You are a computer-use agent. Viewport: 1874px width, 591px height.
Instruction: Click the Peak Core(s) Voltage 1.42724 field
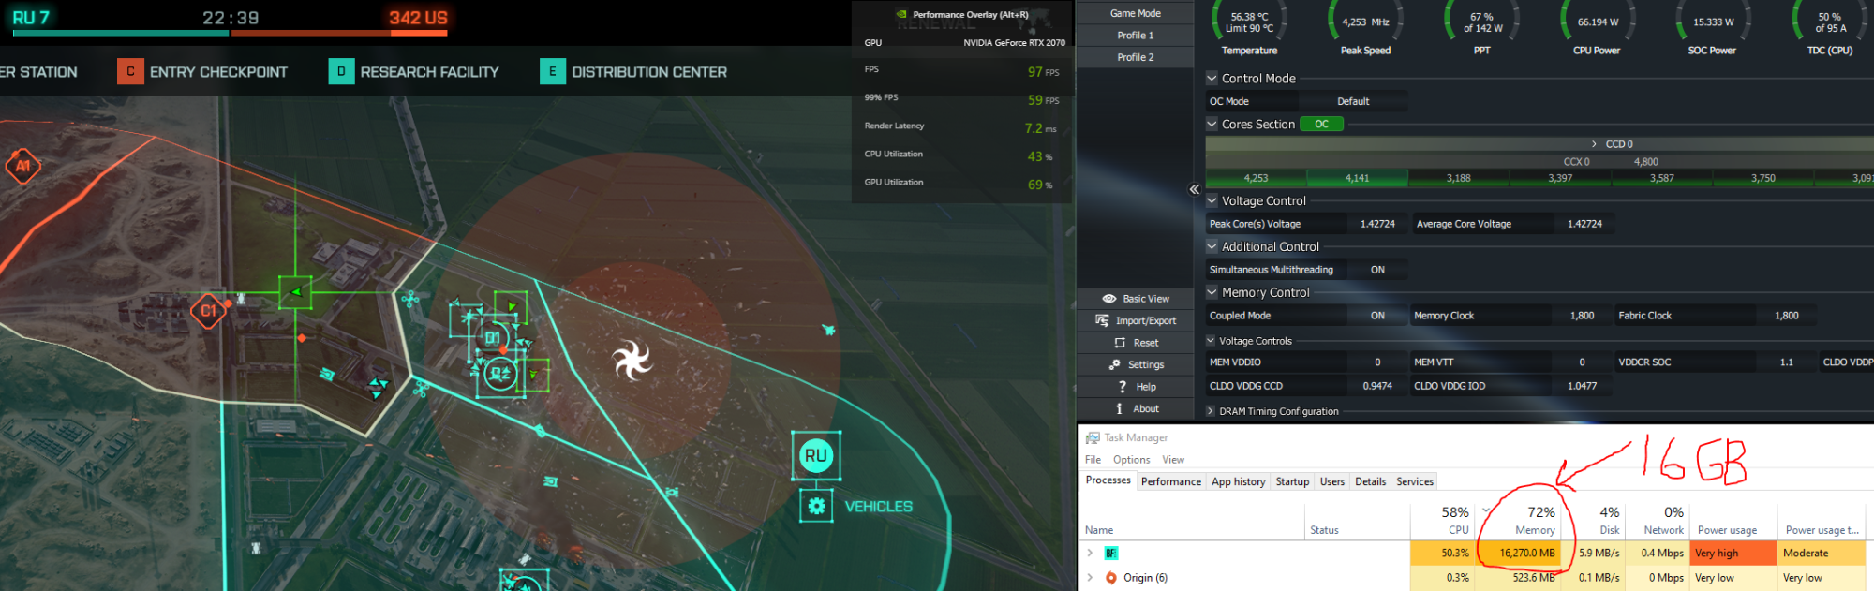pos(1377,224)
